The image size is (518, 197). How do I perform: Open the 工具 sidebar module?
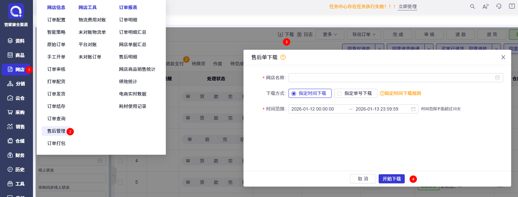(16, 184)
